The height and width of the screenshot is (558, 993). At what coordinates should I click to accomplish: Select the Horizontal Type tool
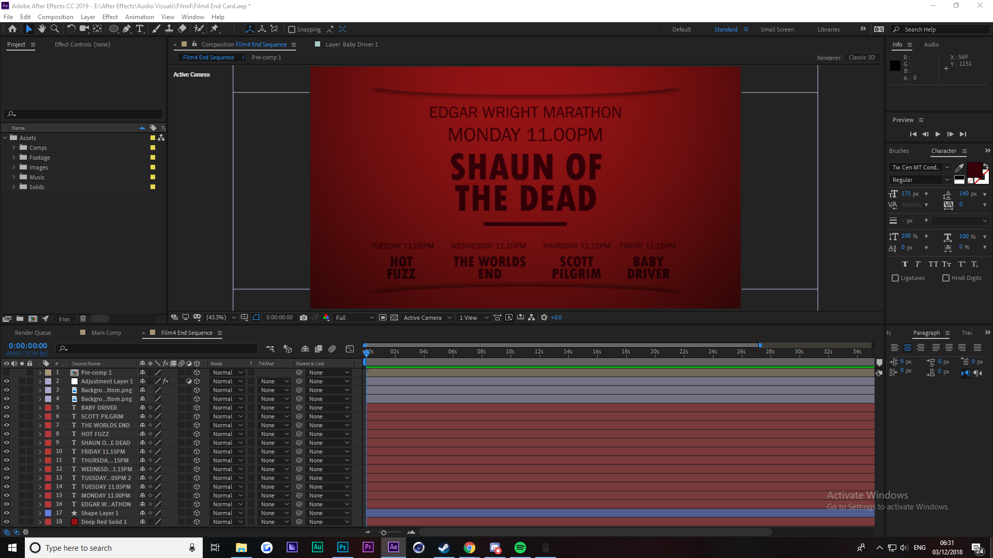(x=140, y=29)
